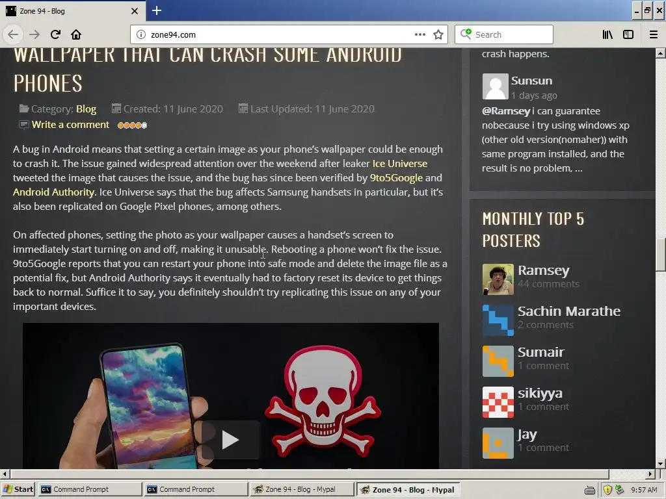
Task: Click the security shield tray icon
Action: (607, 490)
